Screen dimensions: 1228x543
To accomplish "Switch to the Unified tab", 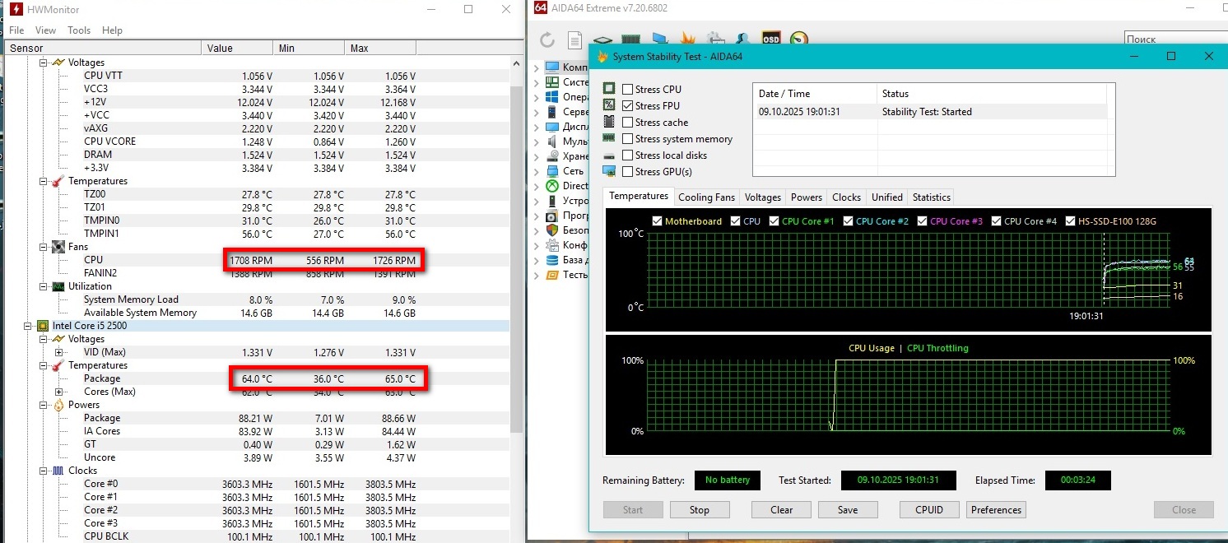I will 887,197.
